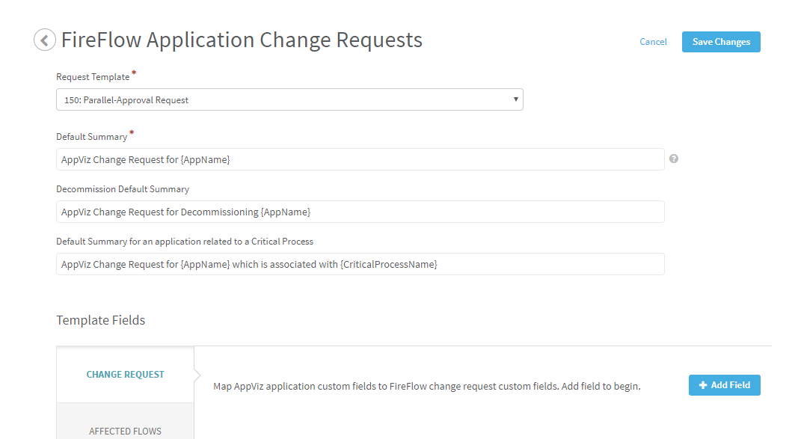Click the Decommission Default Summary label

pyautogui.click(x=123, y=189)
